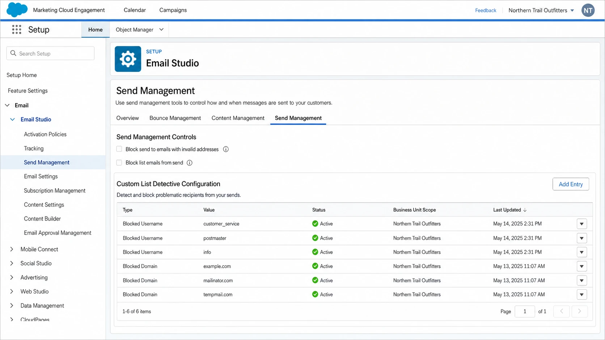Image resolution: width=605 pixels, height=340 pixels.
Task: Expand the Social Studio section
Action: pos(12,263)
